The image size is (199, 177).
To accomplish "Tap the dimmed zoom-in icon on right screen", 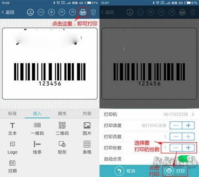I will tap(151, 12).
